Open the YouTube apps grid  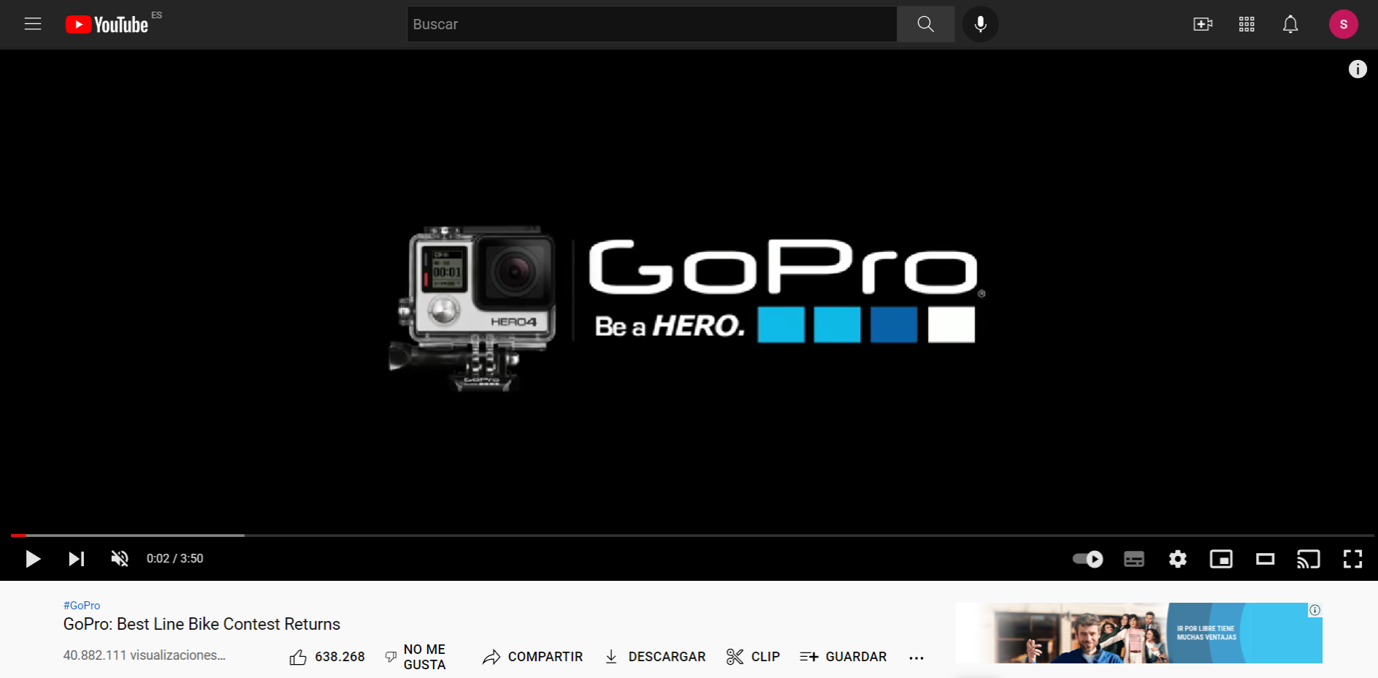point(1247,25)
